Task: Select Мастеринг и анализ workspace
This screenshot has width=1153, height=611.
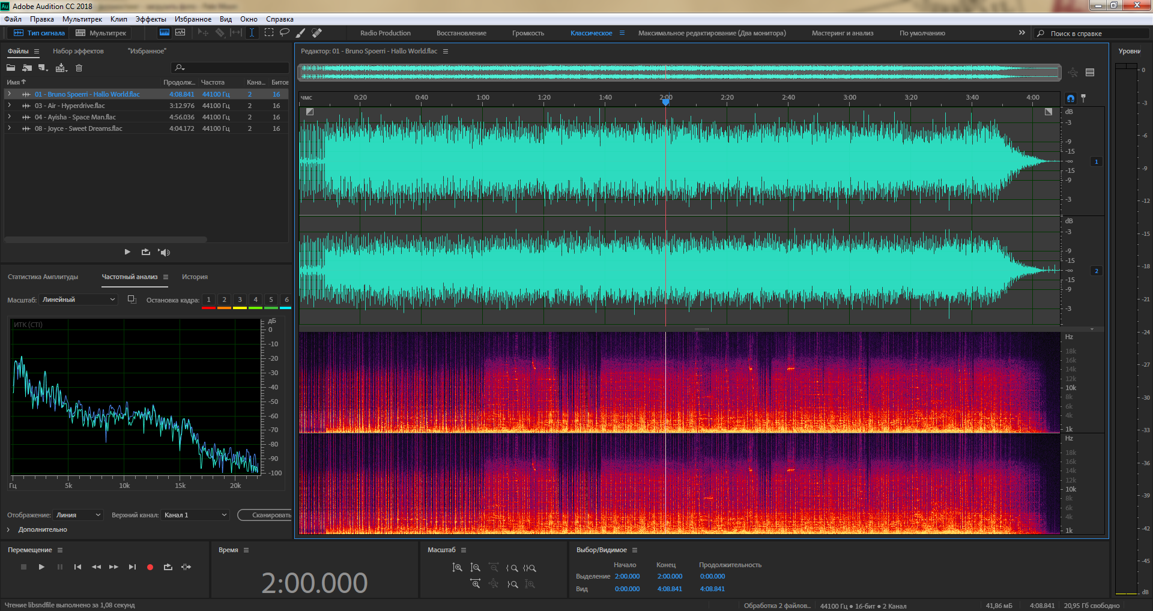Action: (x=843, y=33)
